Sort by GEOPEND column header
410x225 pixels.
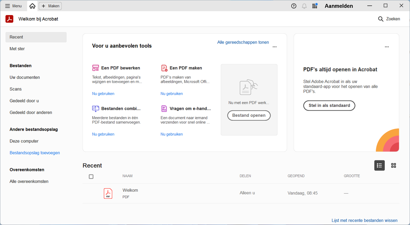coord(296,176)
